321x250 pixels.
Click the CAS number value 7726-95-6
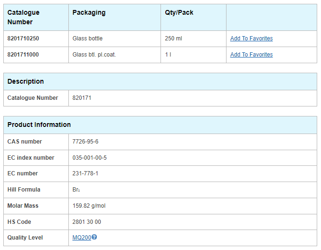click(x=85, y=142)
